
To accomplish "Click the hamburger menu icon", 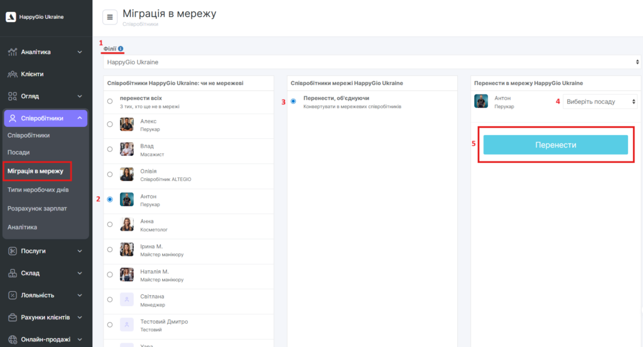I will (110, 17).
